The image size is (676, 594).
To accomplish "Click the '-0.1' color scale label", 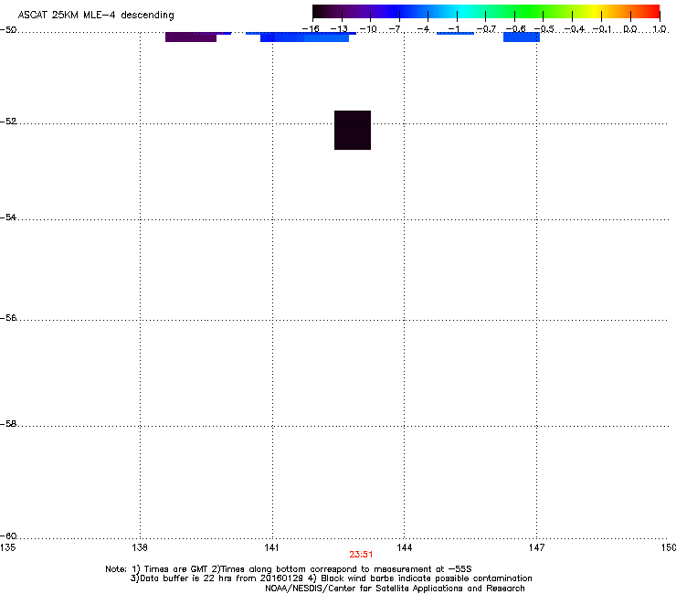I will pyautogui.click(x=602, y=29).
